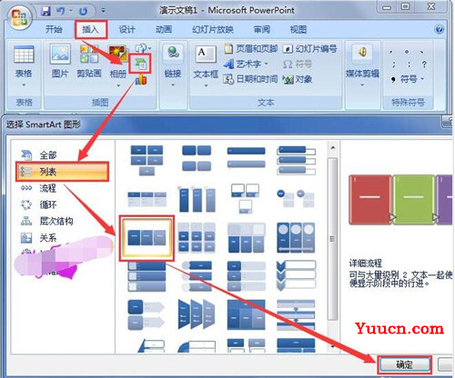Expand the 表格 dropdown arrow
The width and height of the screenshot is (455, 378).
click(24, 85)
